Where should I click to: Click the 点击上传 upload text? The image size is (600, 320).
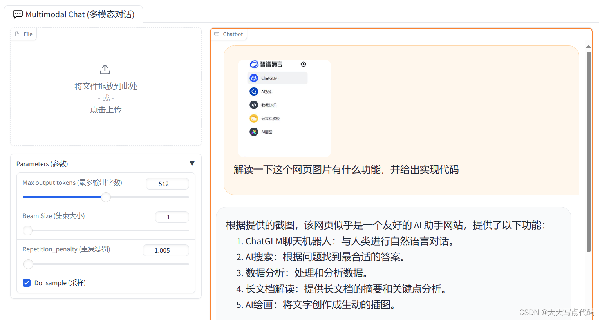pyautogui.click(x=106, y=110)
